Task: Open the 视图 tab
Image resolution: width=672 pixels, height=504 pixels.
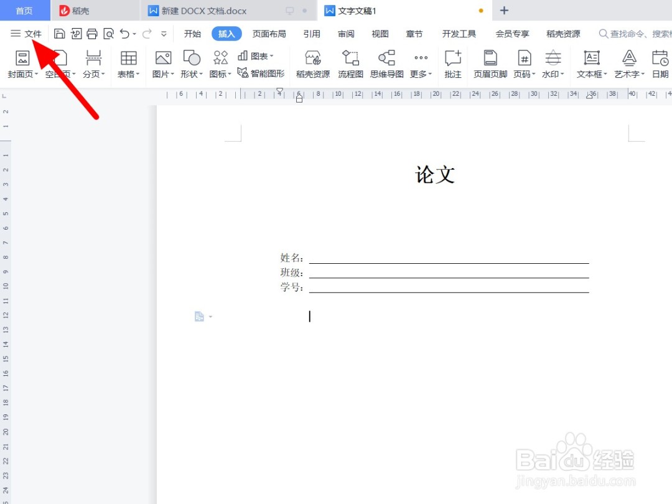Action: [x=380, y=34]
